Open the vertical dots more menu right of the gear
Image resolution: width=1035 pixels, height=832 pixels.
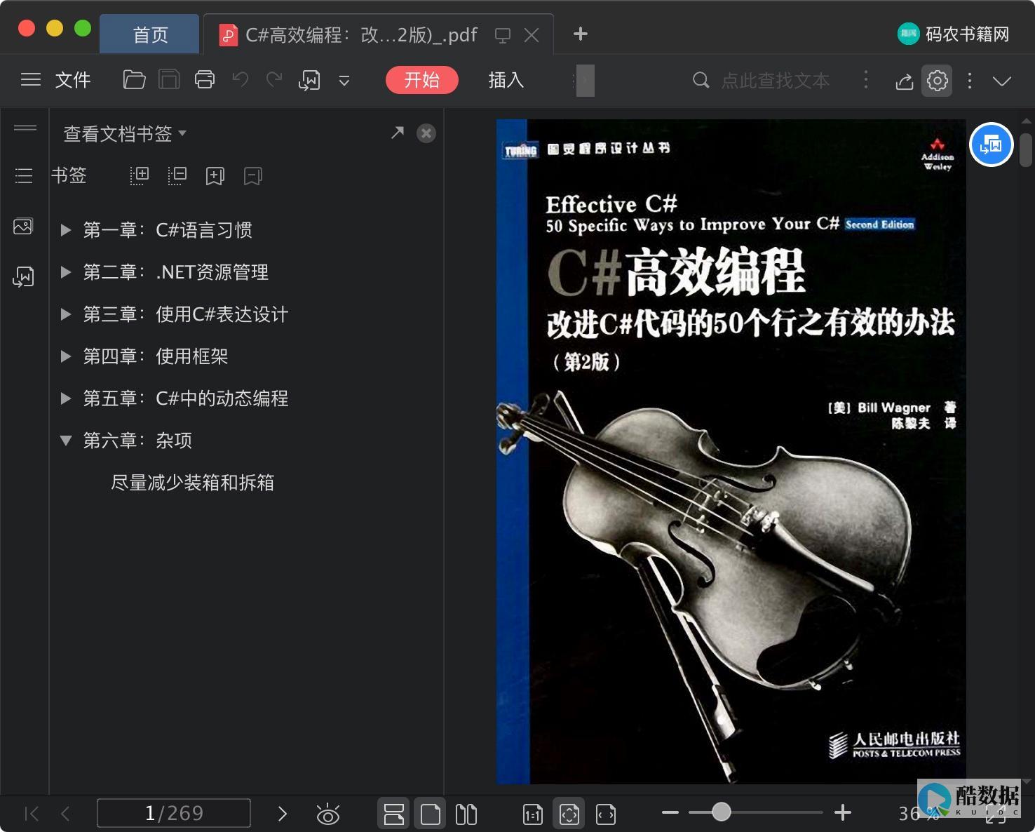click(970, 81)
